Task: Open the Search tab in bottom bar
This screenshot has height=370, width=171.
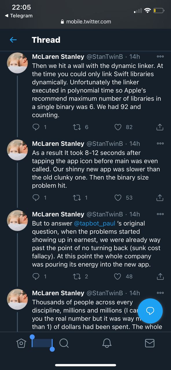Action: (x=64, y=343)
